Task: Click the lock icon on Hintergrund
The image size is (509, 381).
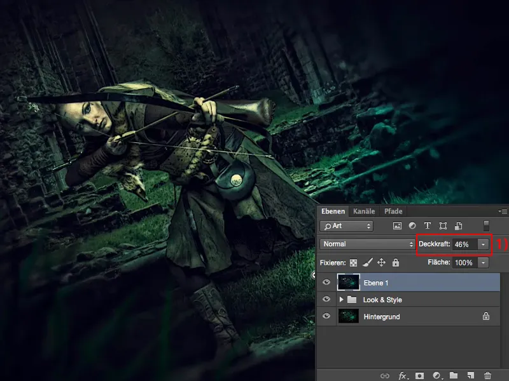Action: tap(487, 316)
